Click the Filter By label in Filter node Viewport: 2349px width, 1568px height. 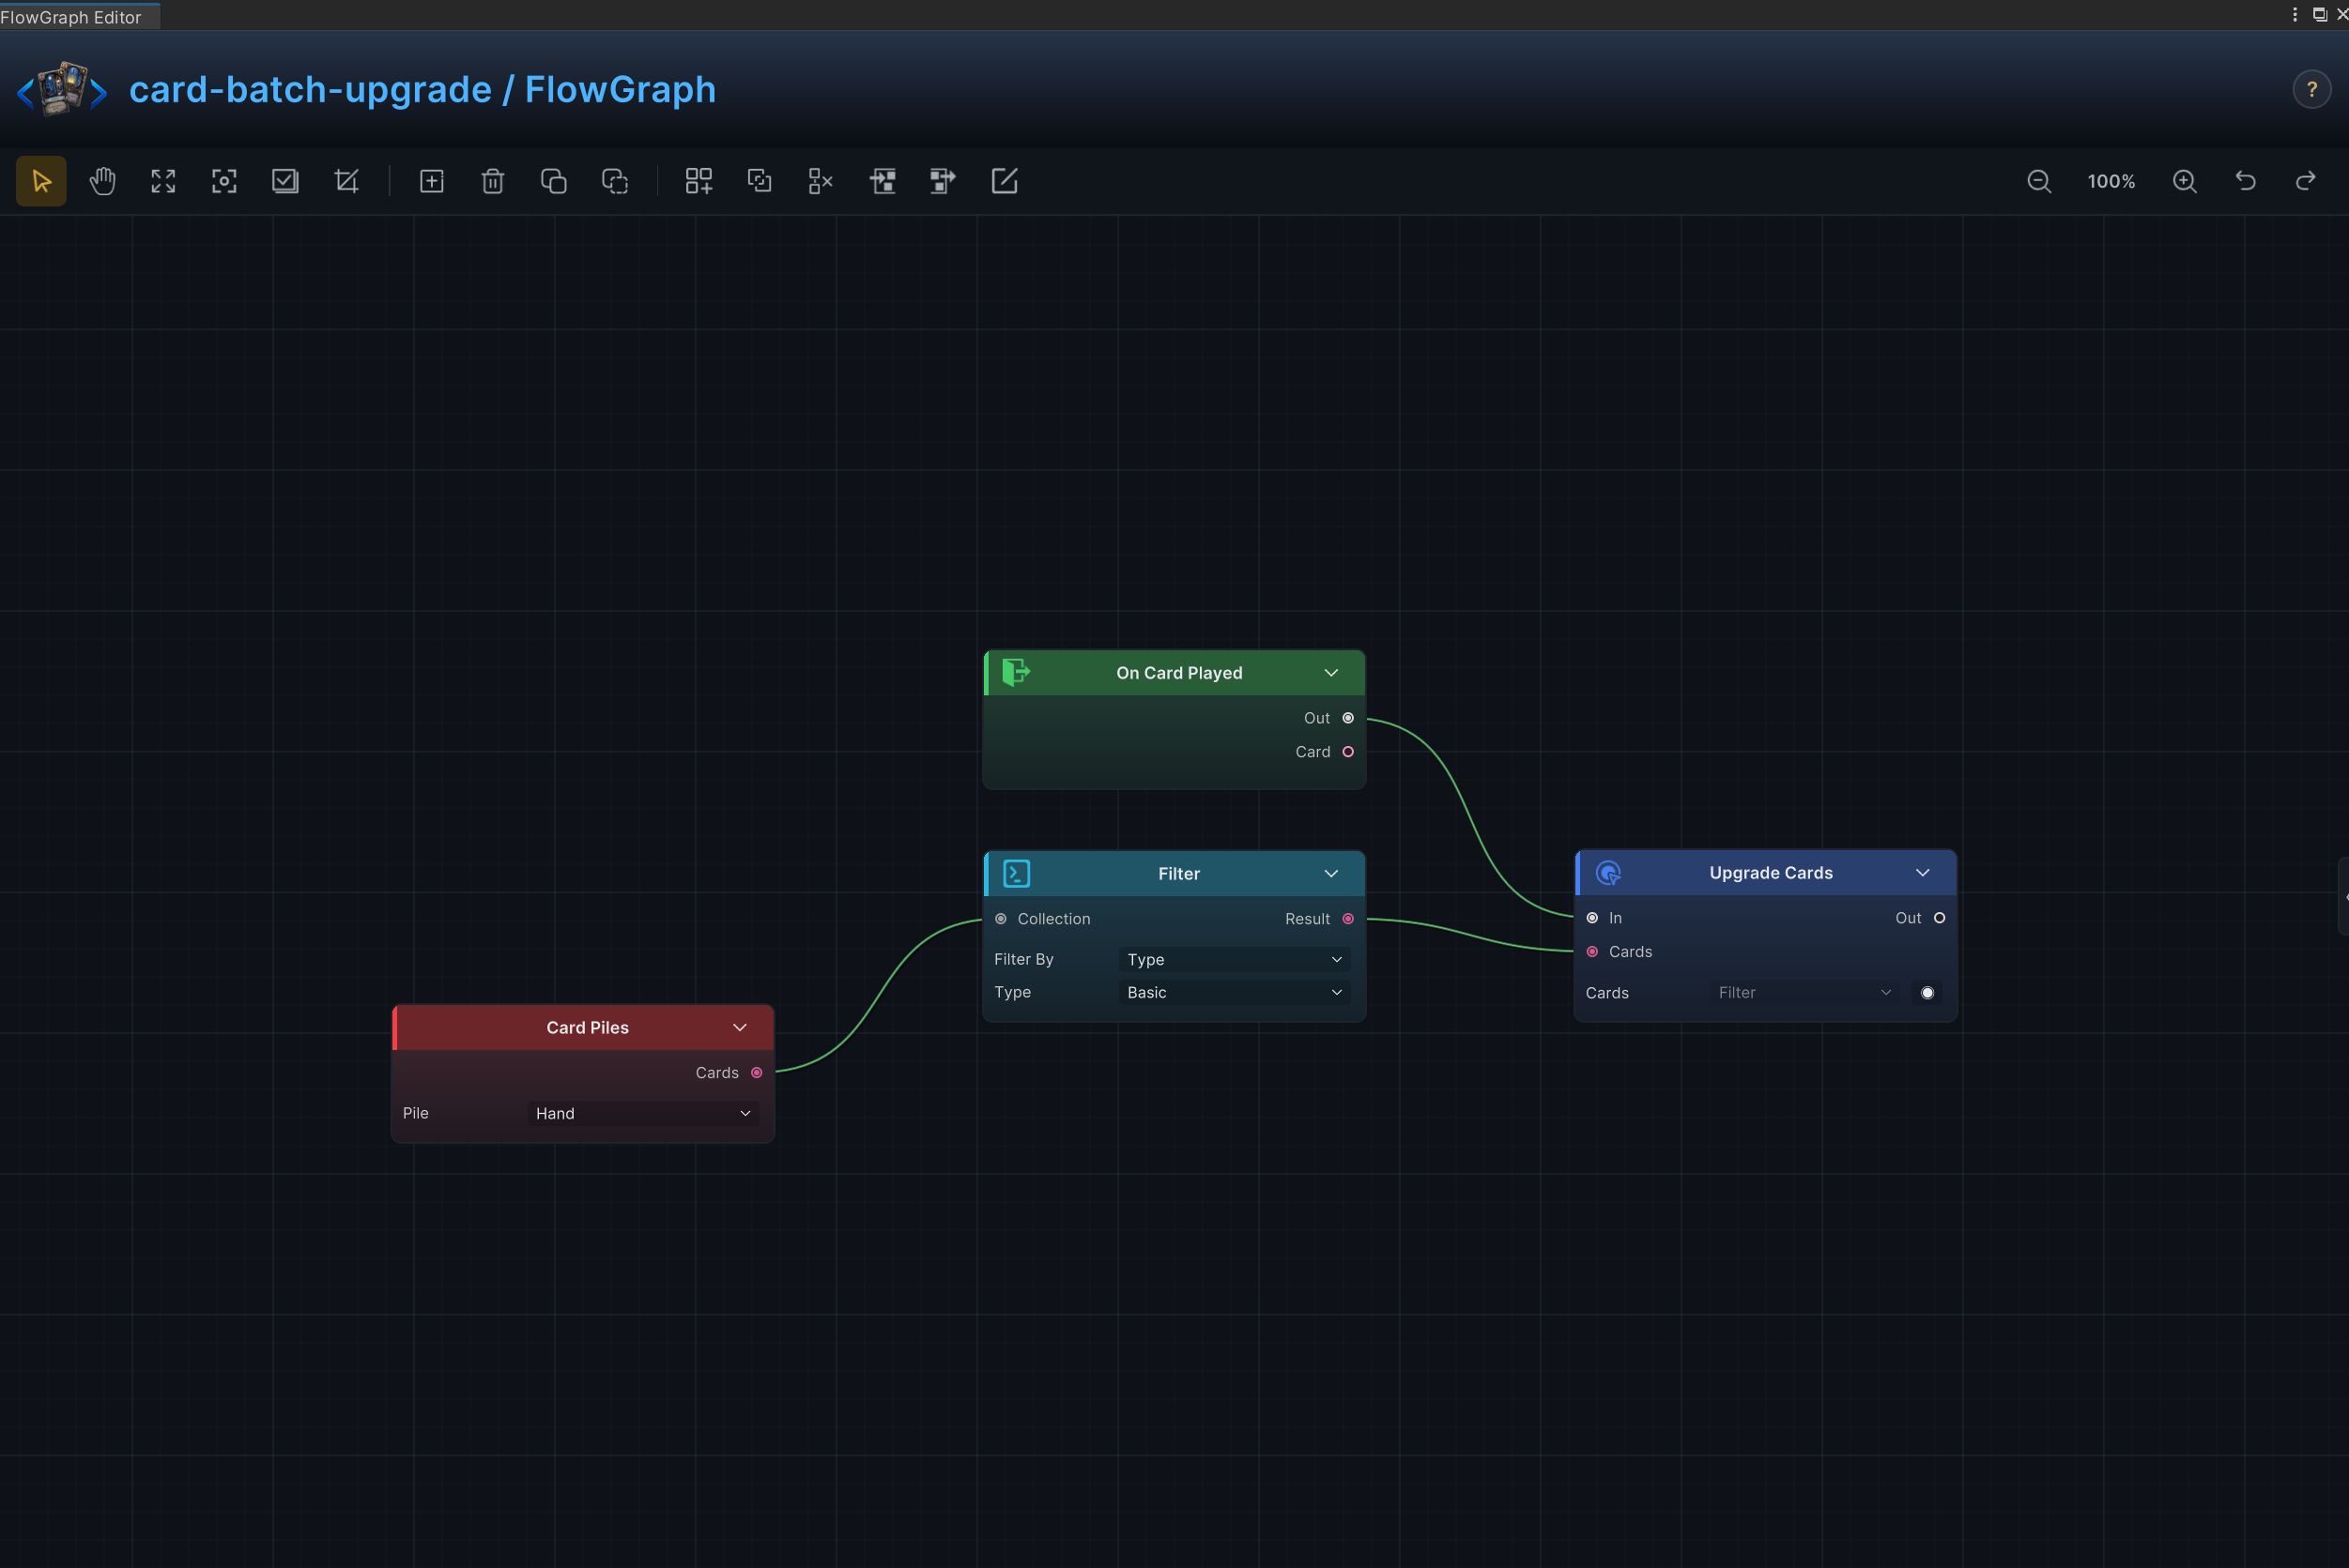[1023, 959]
